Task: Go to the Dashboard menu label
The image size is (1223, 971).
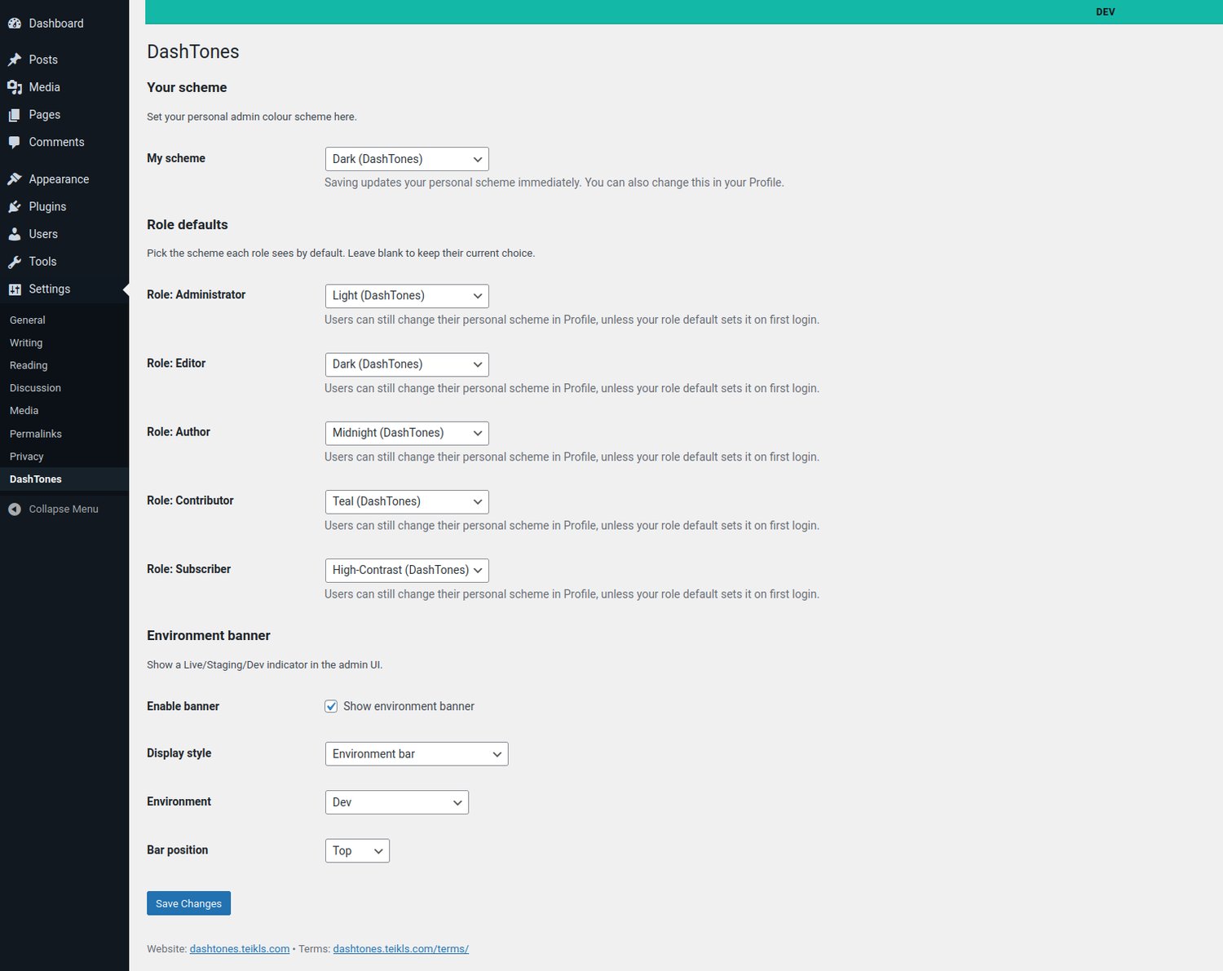Action: pyautogui.click(x=56, y=24)
